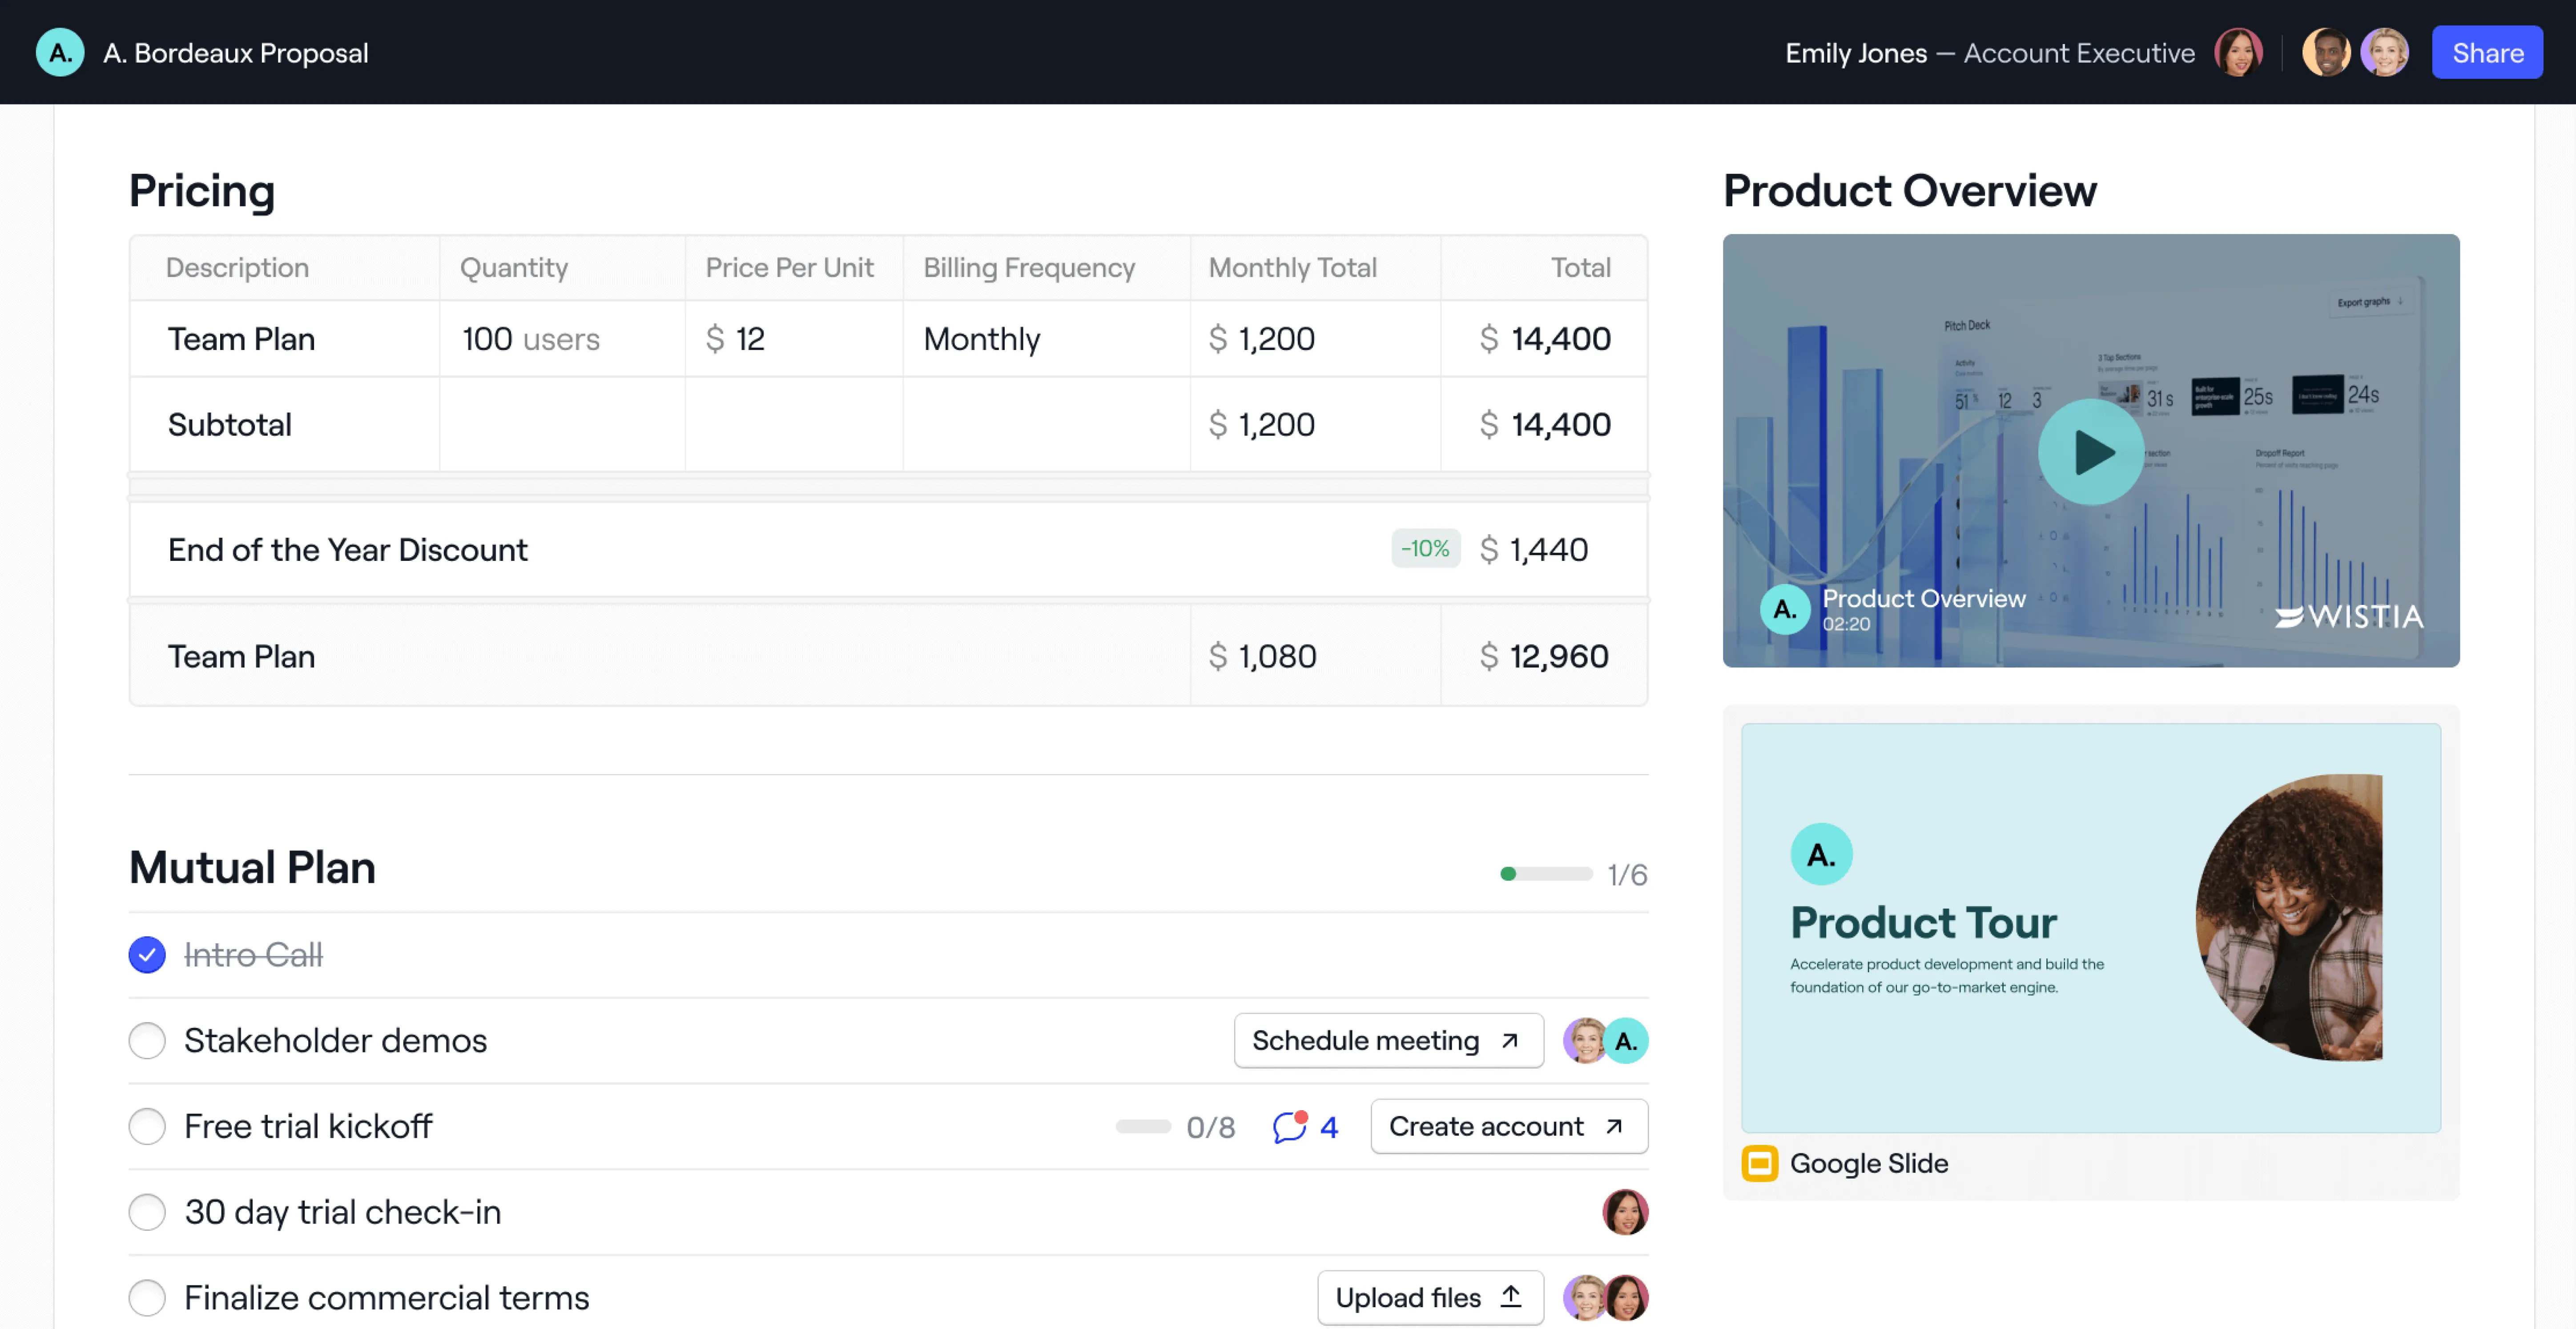This screenshot has width=2576, height=1329.
Task: Check off the Stakeholder demos task
Action: [147, 1041]
